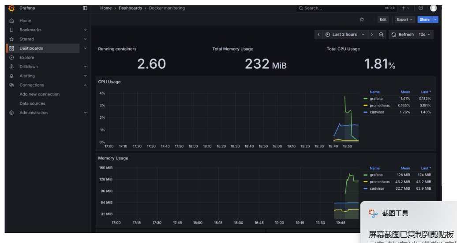Image resolution: width=457 pixels, height=243 pixels.
Task: Open the Export dropdown menu
Action: pos(405,19)
